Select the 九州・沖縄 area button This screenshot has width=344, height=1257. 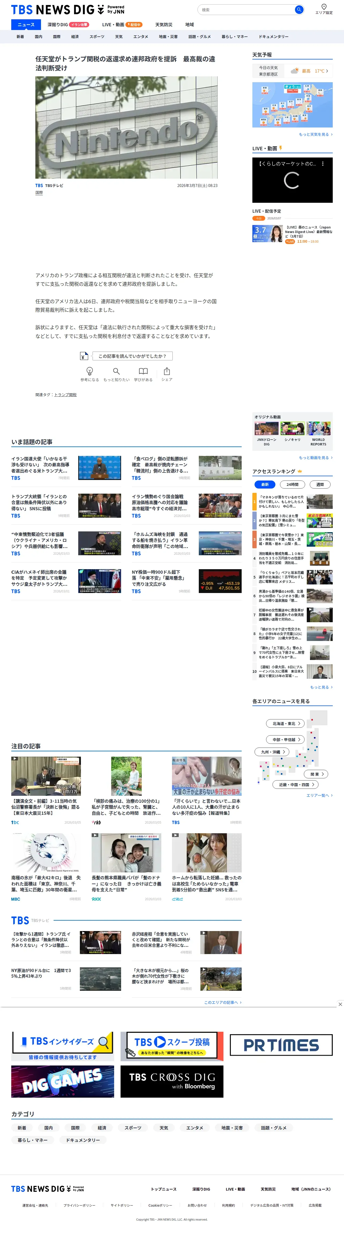tap(272, 752)
